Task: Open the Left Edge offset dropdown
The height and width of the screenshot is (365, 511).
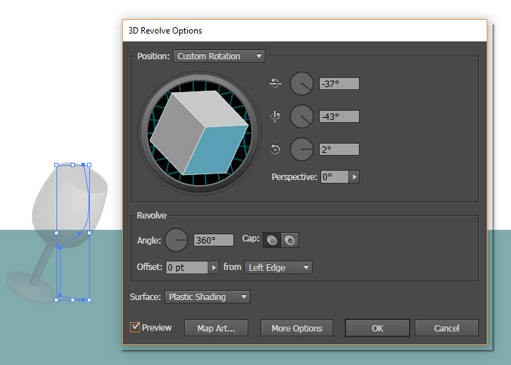Action: pos(278,267)
